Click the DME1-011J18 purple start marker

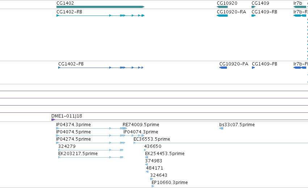[x=53, y=120]
